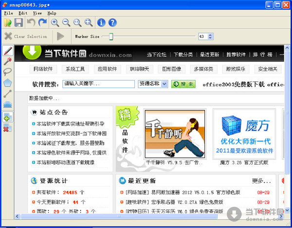Select the Line tool
The image size is (292, 228).
pyautogui.click(x=8, y=93)
